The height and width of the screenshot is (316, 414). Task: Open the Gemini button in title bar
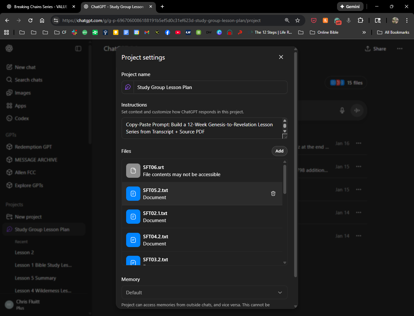(x=350, y=6)
